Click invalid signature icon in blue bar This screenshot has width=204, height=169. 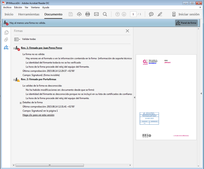[6, 23]
